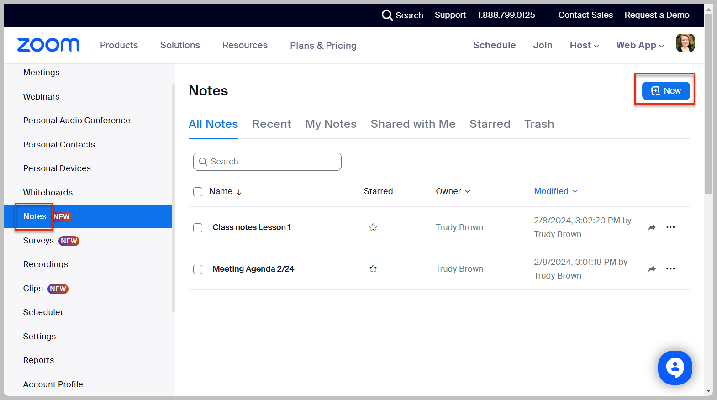
Task: Open the Meeting Agenda 2/24 note
Action: point(253,269)
